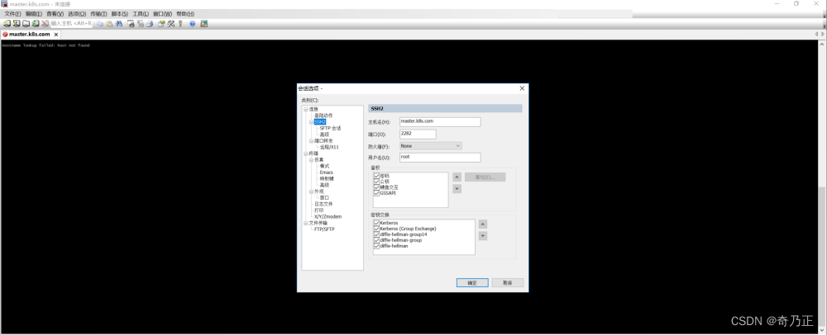
Task: Collapse the 外观 tree node
Action: (311, 191)
